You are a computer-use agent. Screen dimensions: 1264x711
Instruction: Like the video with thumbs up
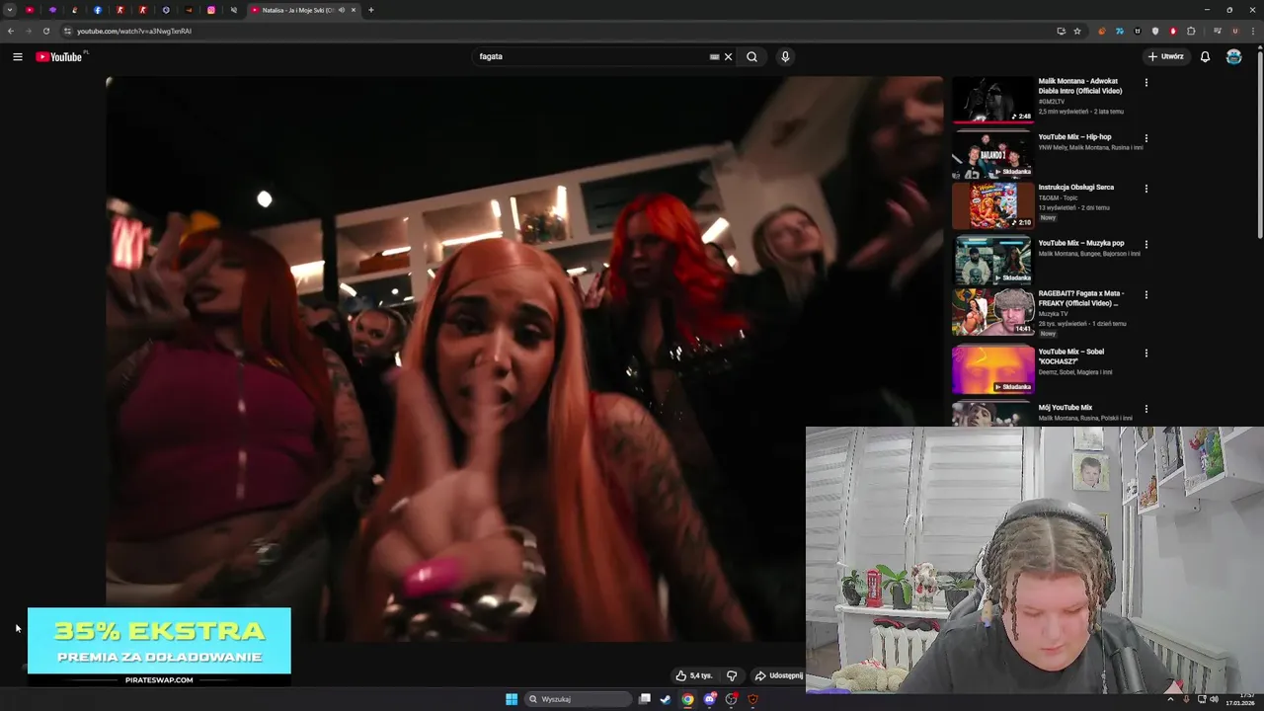point(694,675)
